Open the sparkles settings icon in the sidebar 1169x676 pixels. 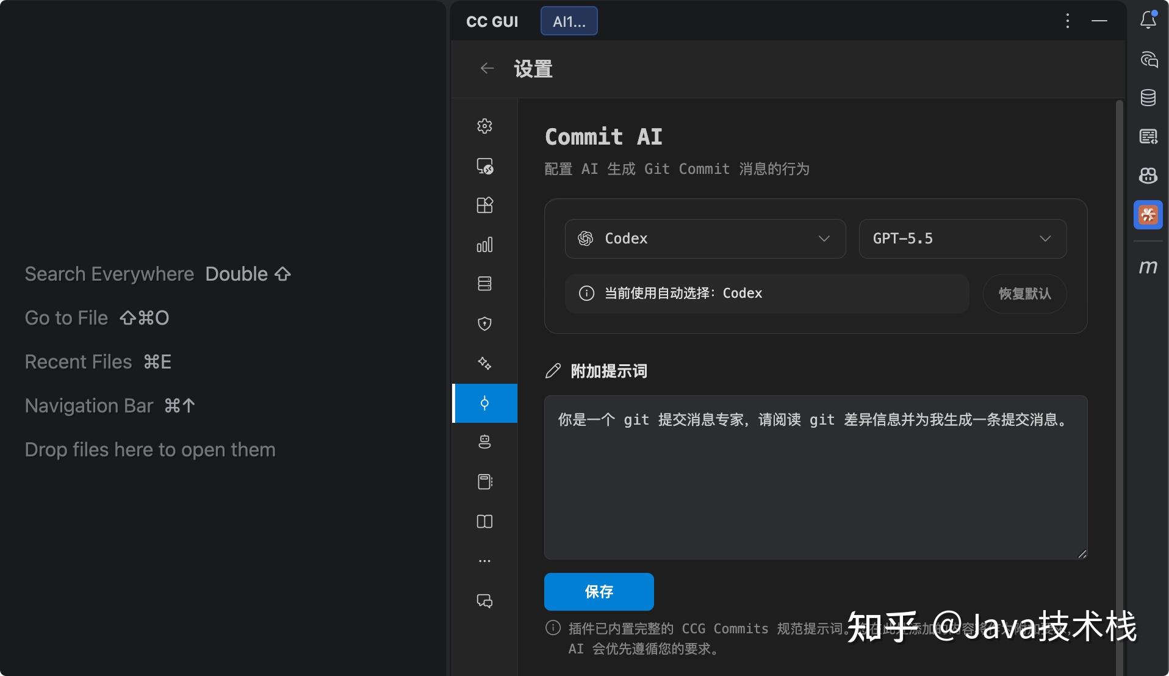tap(484, 363)
